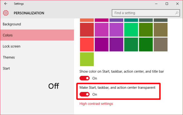This screenshot has width=183, height=115.
Task: Select the Colors category
Action: coord(8,35)
